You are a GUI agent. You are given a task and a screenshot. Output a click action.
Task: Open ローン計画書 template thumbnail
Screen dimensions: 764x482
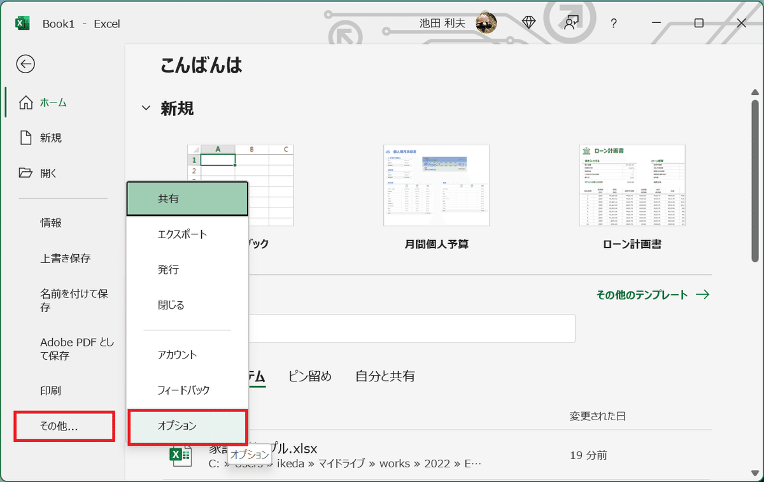point(632,185)
